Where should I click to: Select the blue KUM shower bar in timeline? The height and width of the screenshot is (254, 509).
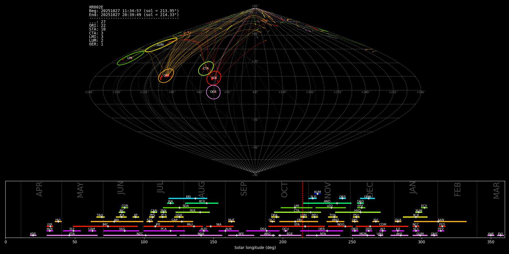[x=318, y=194]
